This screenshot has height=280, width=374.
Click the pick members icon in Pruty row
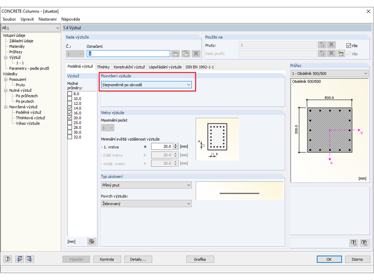(x=322, y=45)
